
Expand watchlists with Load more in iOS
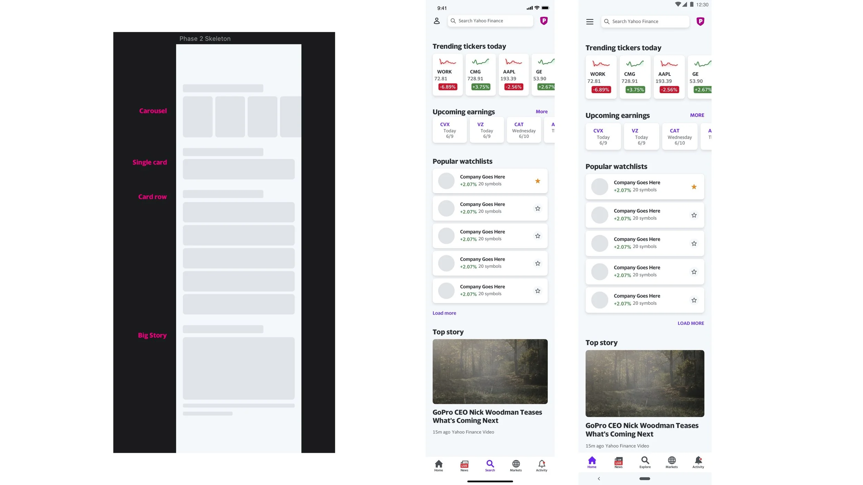pos(444,313)
